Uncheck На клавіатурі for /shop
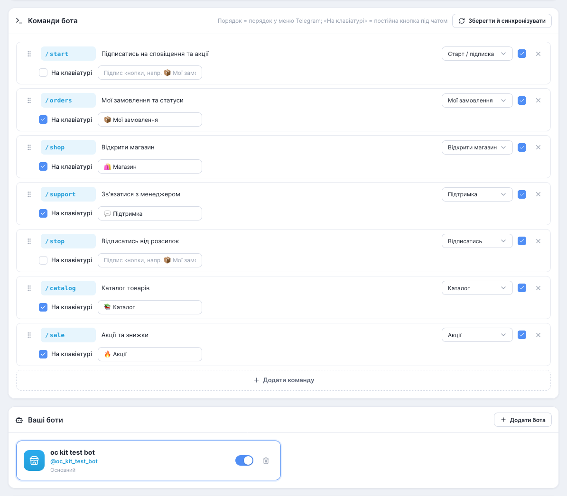This screenshot has width=567, height=496. coord(43,166)
